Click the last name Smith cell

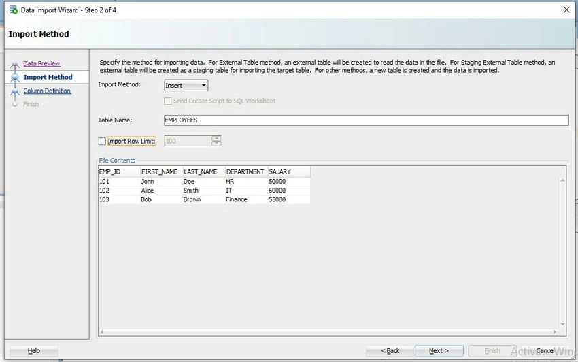click(204, 191)
